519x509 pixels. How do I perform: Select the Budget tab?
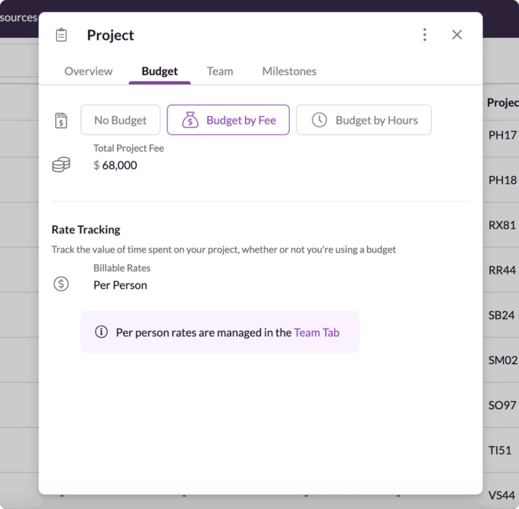(159, 71)
